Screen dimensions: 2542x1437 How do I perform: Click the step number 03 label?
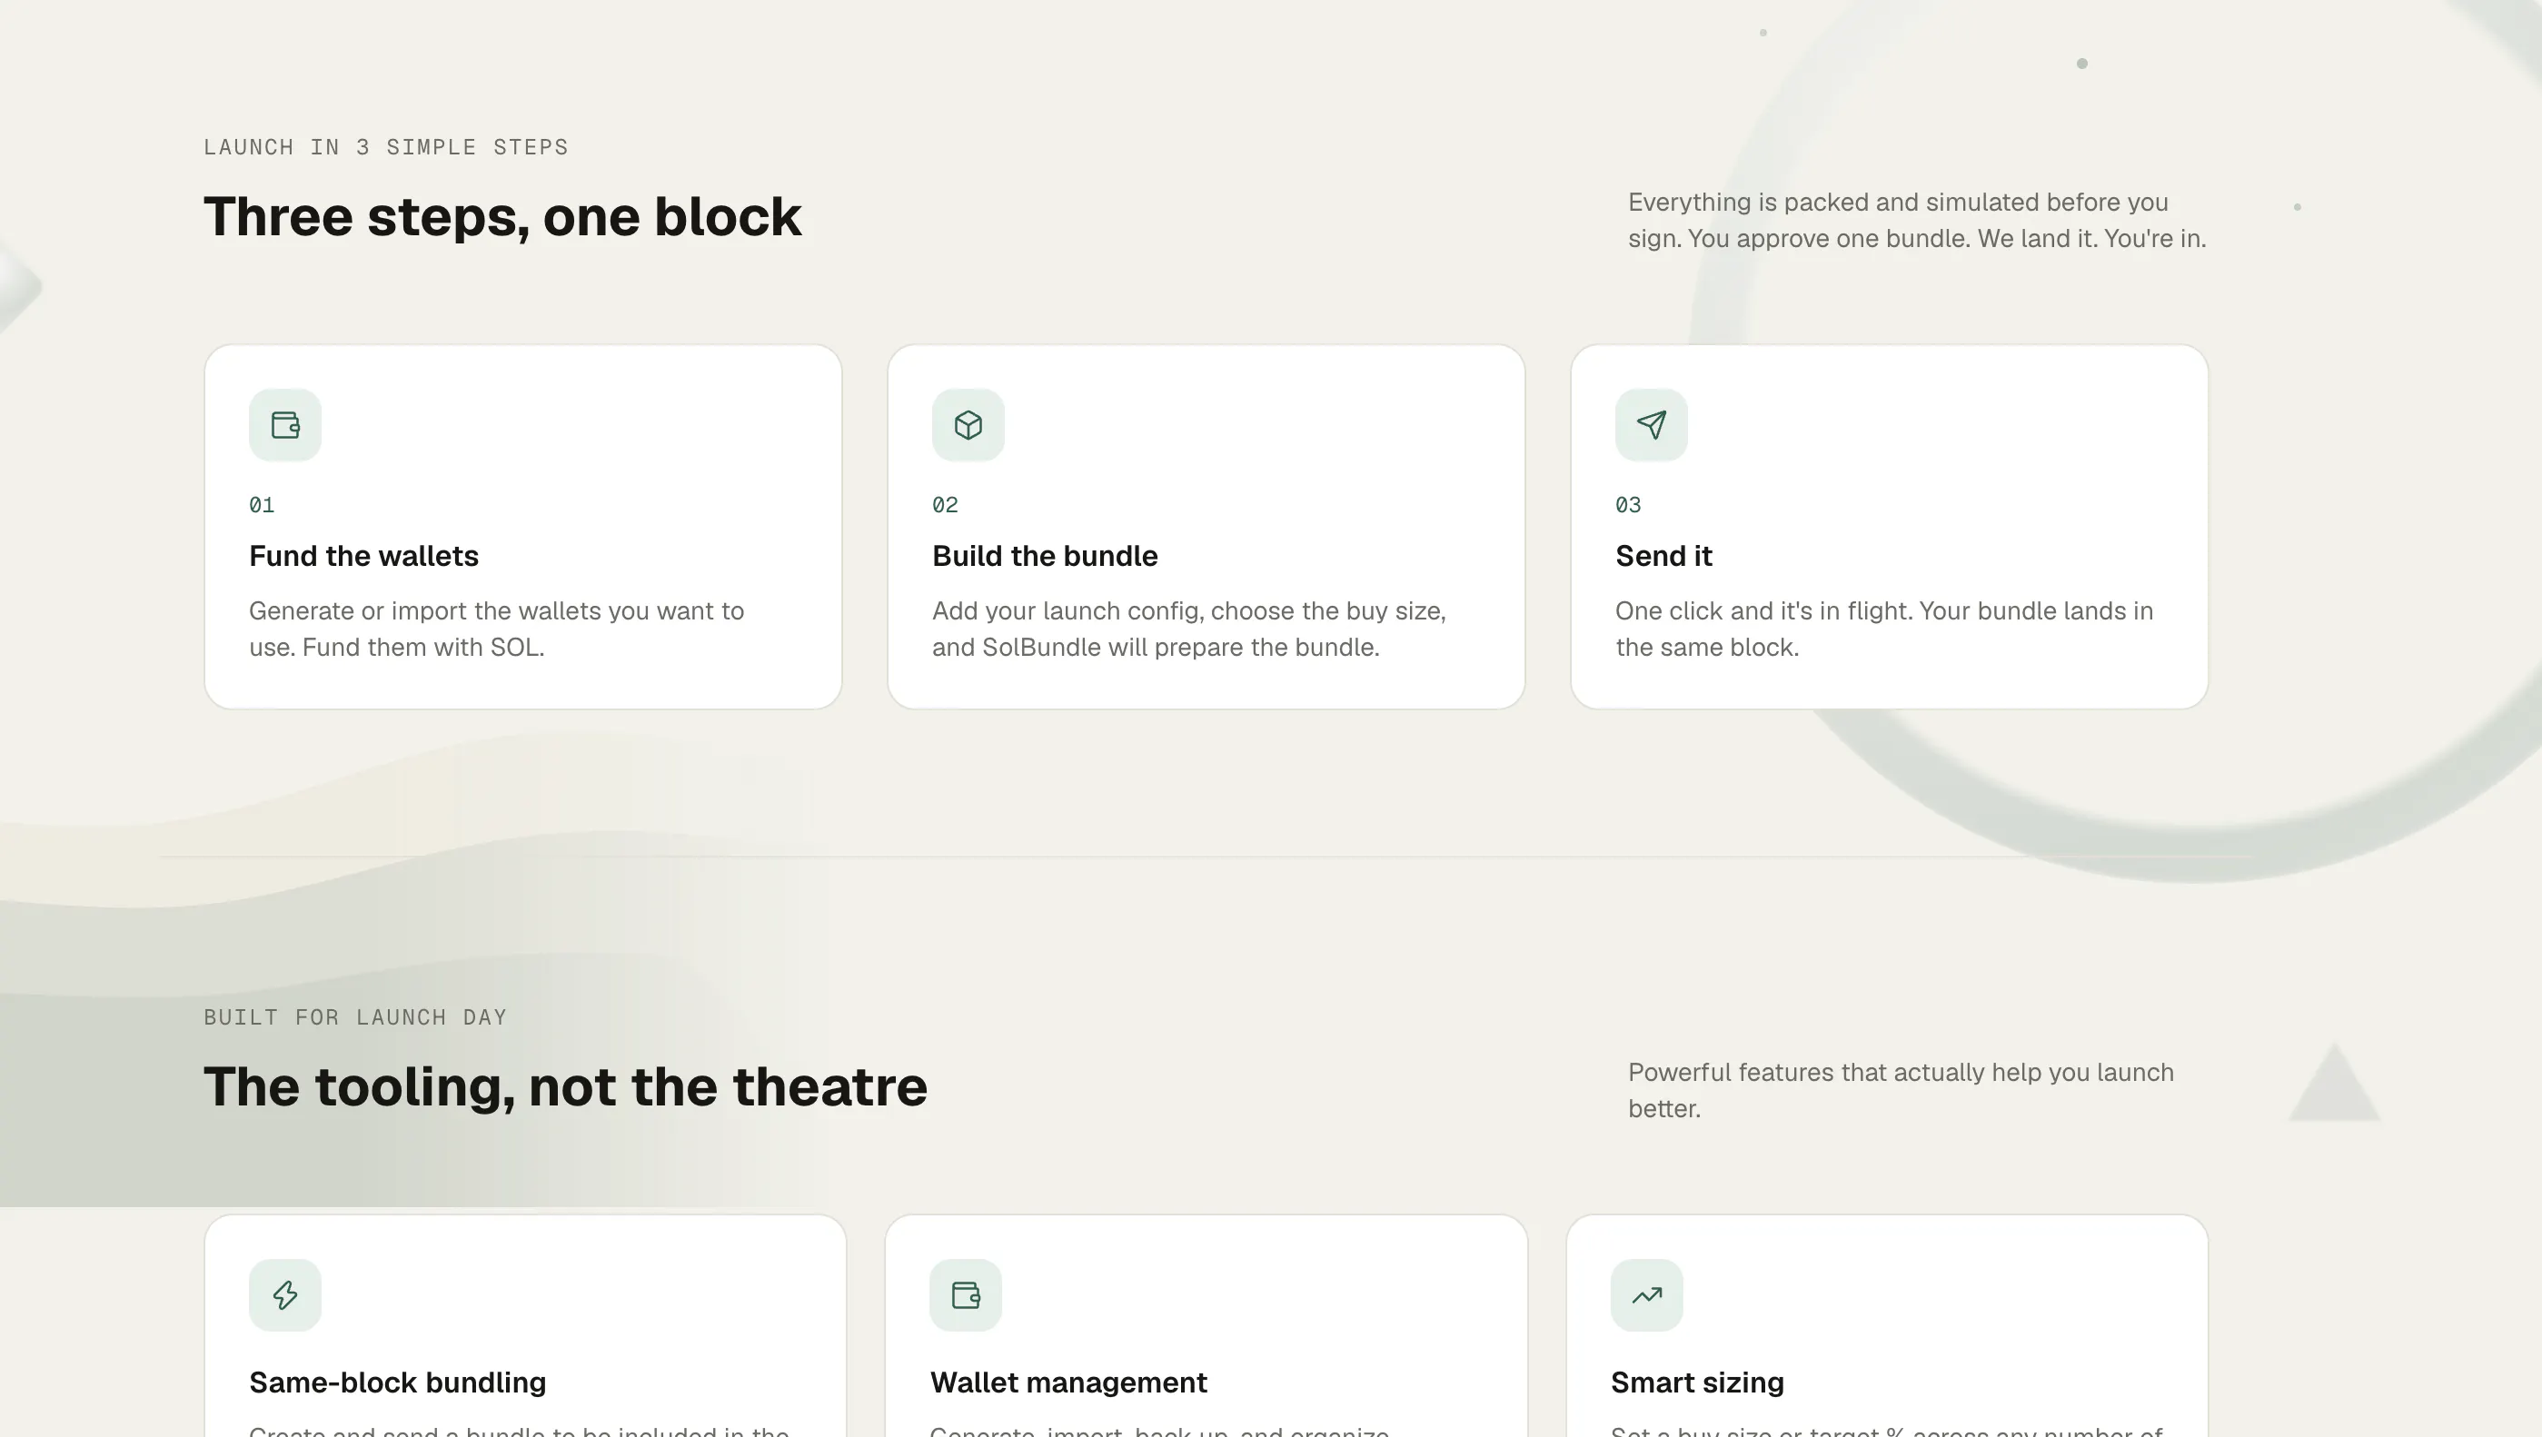pyautogui.click(x=1627, y=504)
